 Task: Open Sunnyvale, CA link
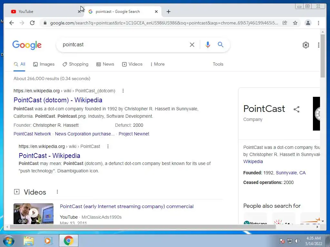tap(291, 173)
